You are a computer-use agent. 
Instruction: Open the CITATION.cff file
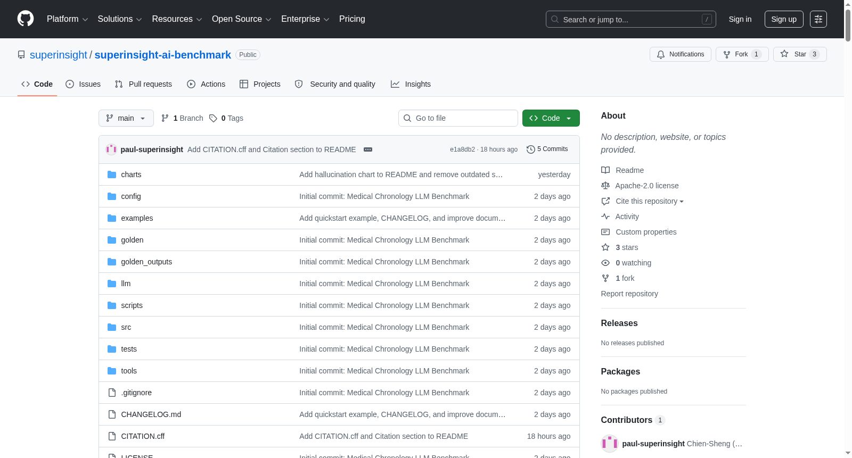click(143, 436)
